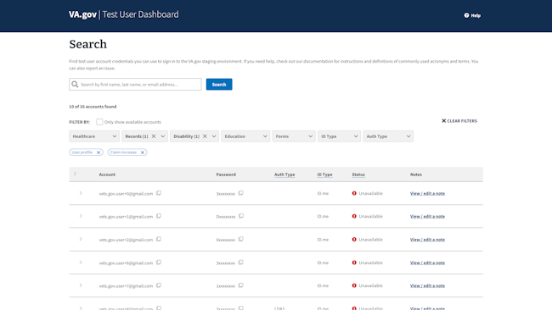Click the VA.gov Test User Dashboard title
Screen dimensions: 552x310
[124, 14]
